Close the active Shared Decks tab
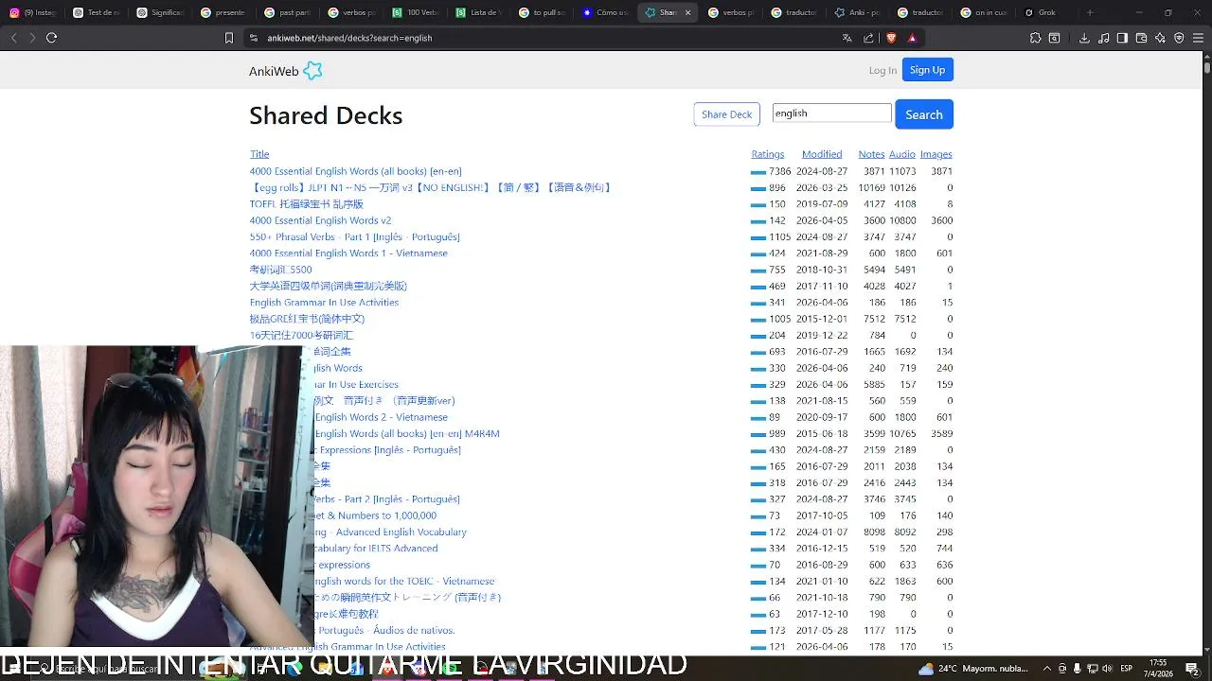Viewport: 1212px width, 681px height. pos(687,12)
